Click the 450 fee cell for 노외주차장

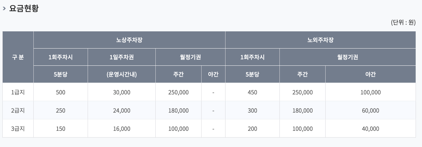(x=252, y=92)
